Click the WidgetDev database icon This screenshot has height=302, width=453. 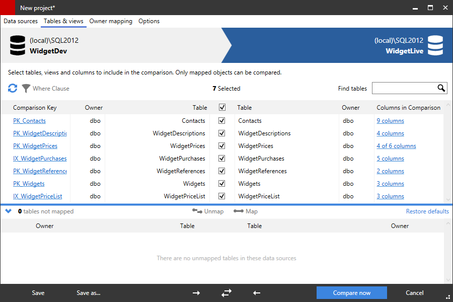[x=17, y=45]
